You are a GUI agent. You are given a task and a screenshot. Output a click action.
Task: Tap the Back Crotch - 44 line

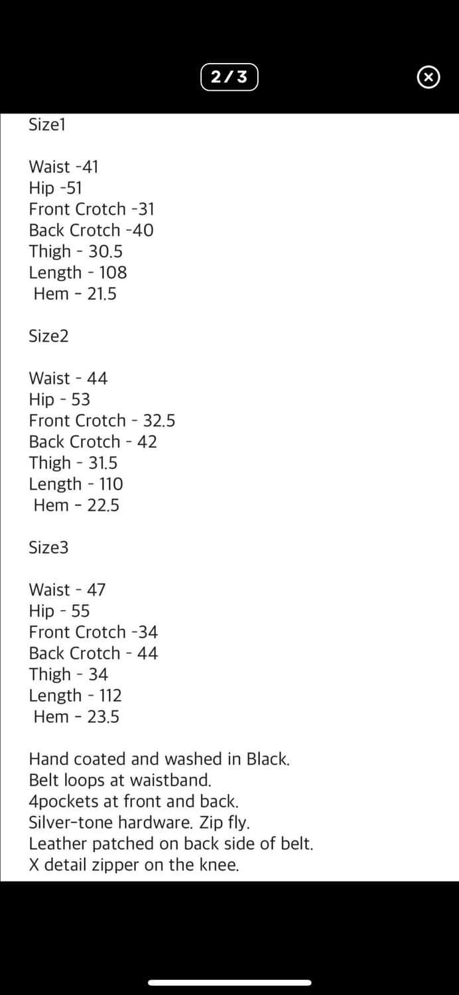tap(94, 653)
